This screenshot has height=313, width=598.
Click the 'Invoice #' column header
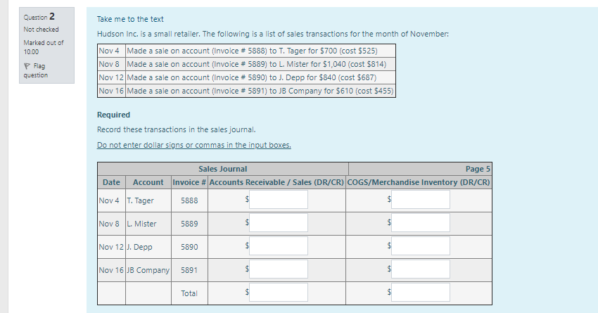point(189,182)
